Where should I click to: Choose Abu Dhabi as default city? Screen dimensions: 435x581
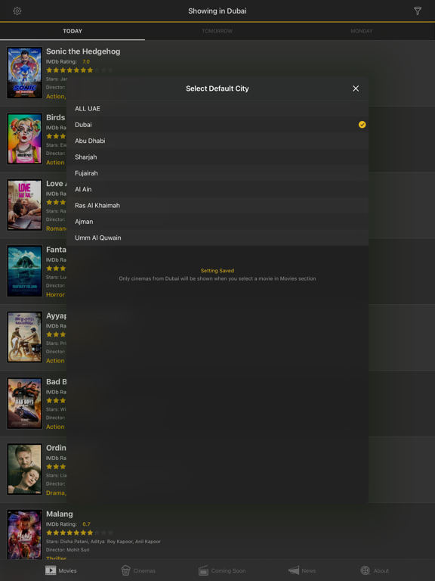coord(217,141)
